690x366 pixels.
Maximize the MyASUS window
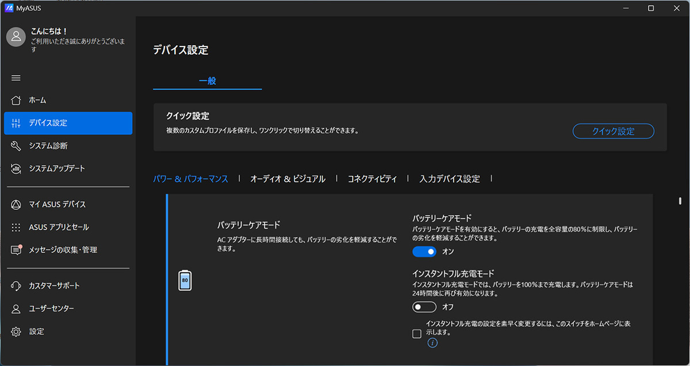pyautogui.click(x=651, y=8)
